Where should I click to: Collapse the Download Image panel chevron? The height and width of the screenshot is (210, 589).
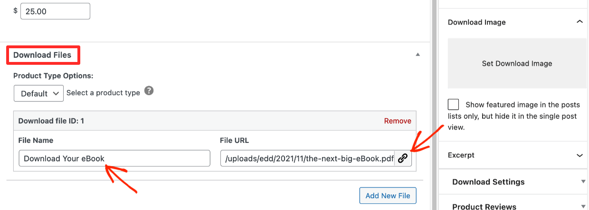coord(579,22)
